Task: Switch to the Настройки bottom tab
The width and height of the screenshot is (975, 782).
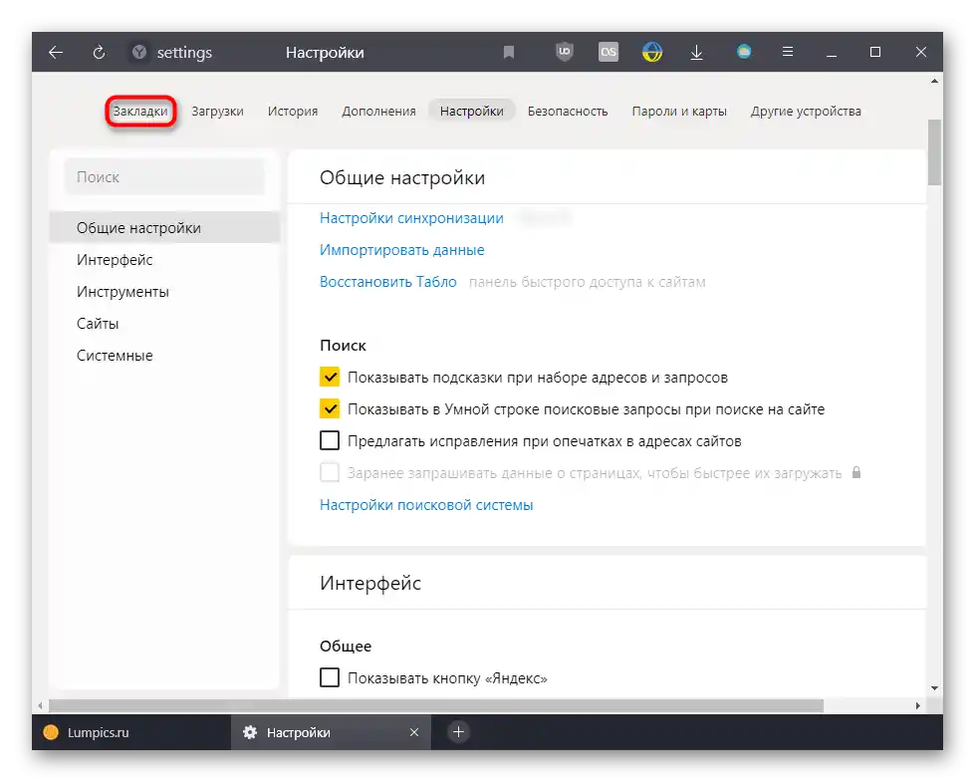Action: (331, 733)
